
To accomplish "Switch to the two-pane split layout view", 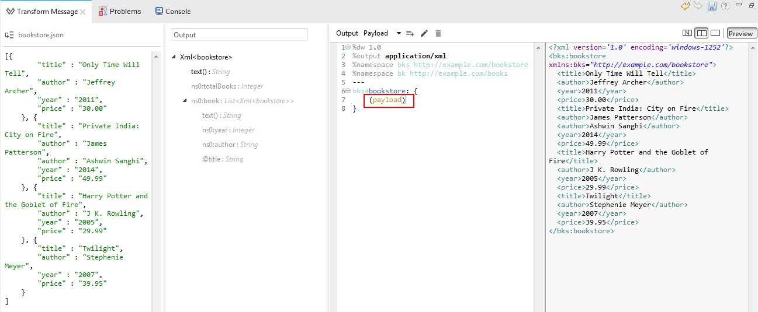I will (701, 33).
